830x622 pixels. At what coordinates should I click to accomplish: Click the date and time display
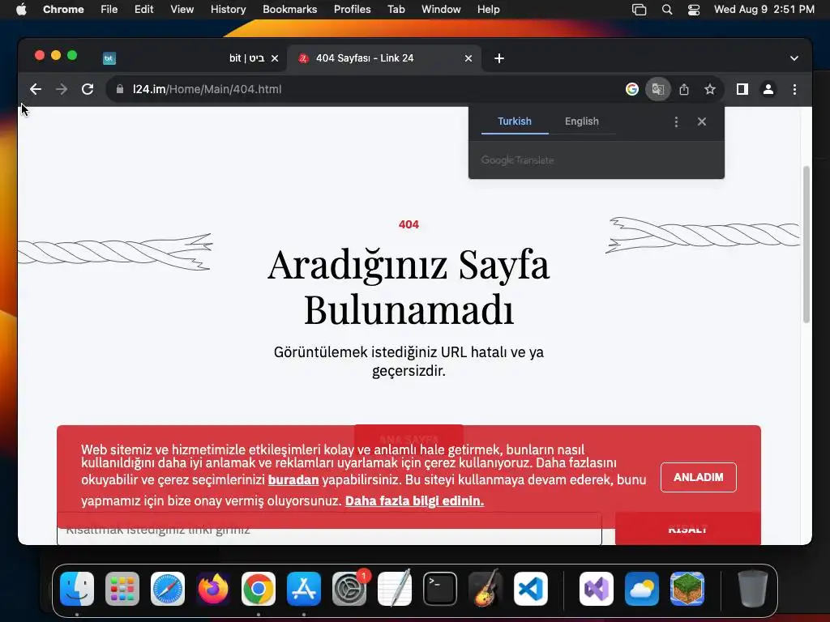[x=764, y=10]
